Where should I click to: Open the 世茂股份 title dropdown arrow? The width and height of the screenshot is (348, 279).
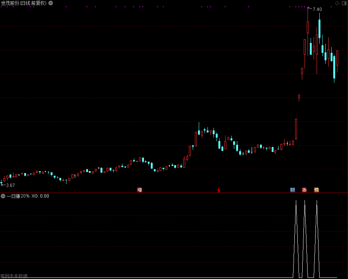(51, 3)
